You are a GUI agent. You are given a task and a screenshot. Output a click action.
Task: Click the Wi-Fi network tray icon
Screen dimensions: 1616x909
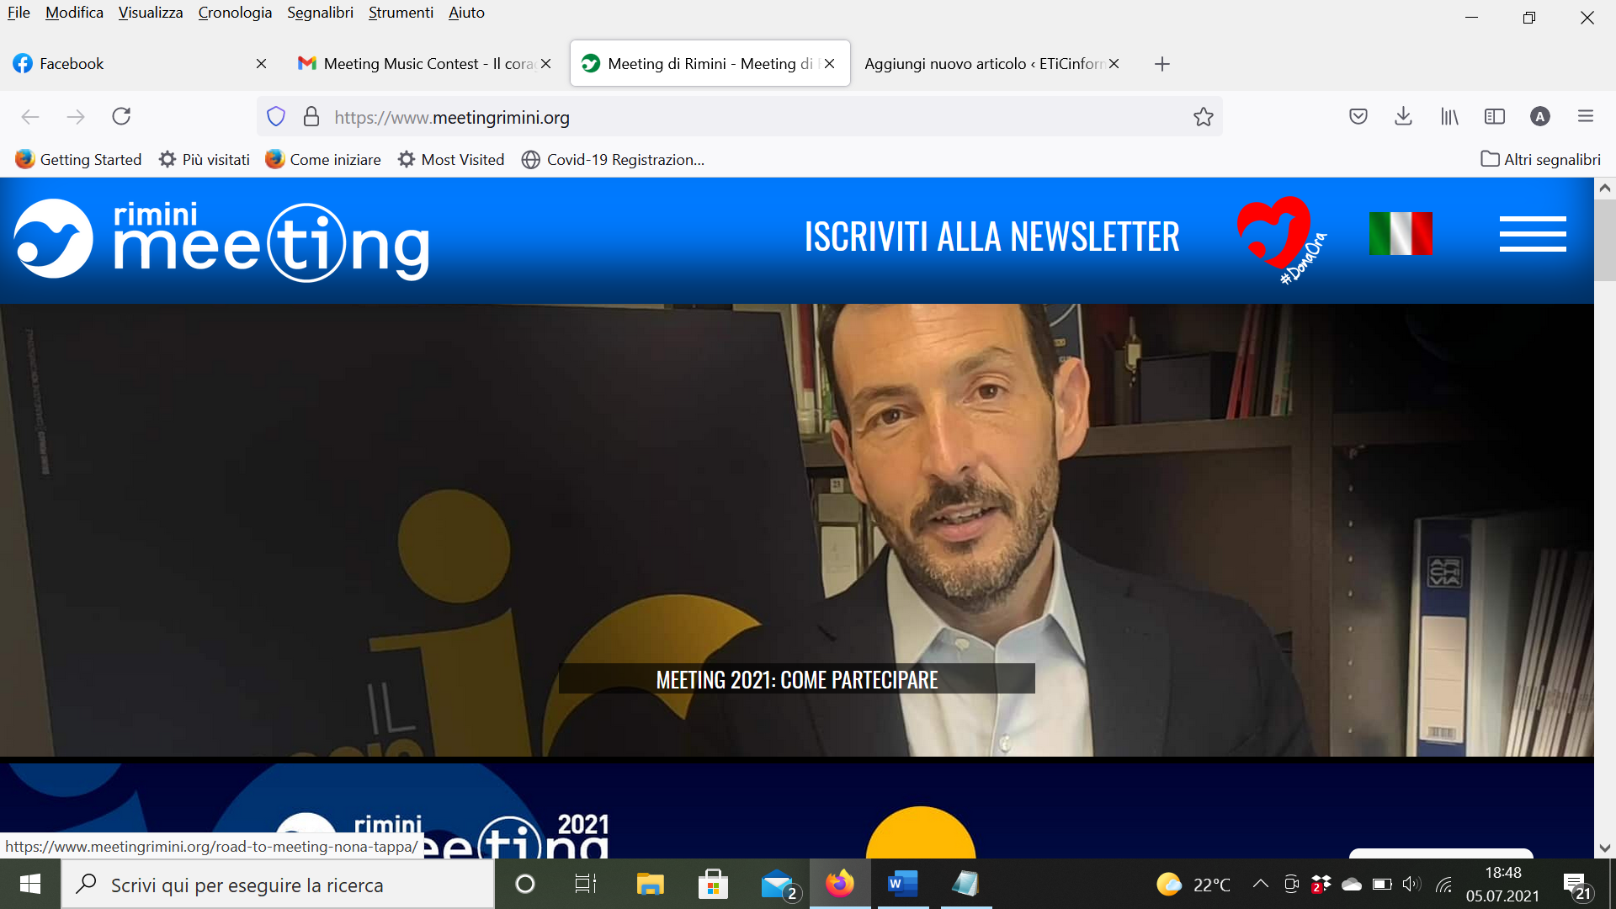[1444, 884]
